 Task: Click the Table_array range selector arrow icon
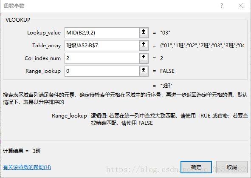coord(144,46)
